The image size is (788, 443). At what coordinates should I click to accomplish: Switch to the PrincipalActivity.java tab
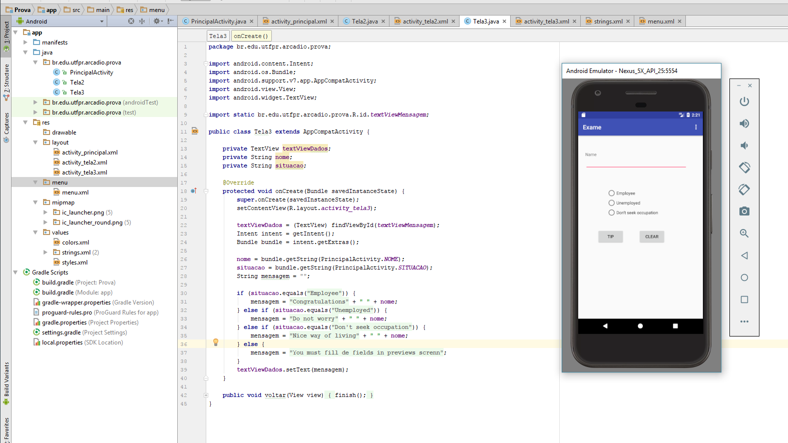point(218,21)
